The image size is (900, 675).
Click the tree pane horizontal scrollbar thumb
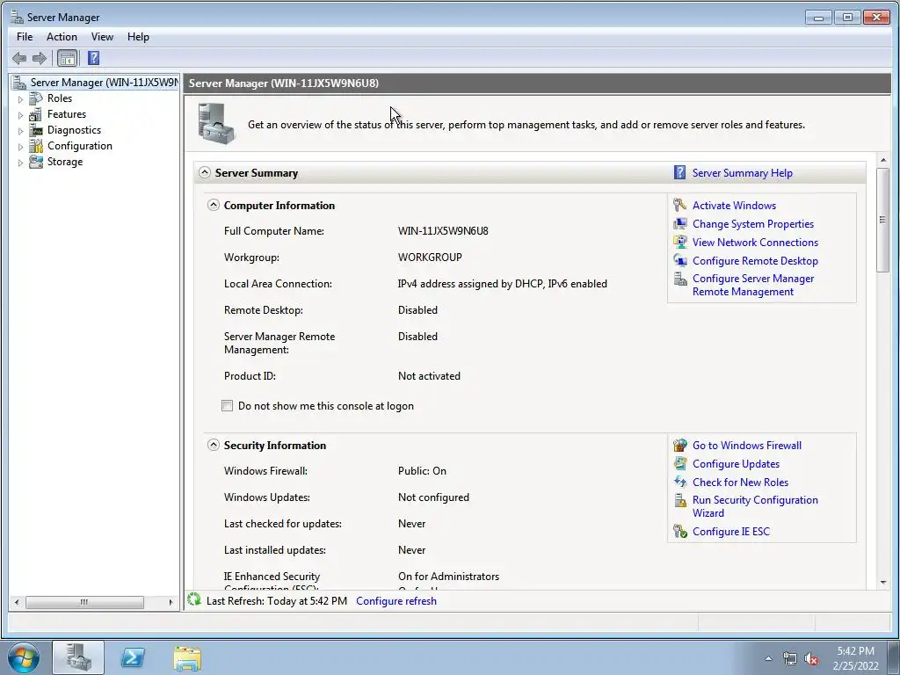(84, 602)
